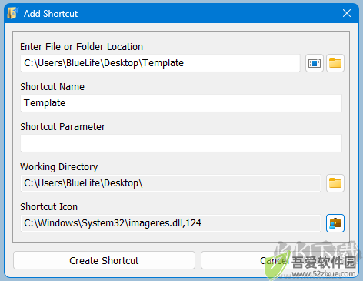Browse folder icon for Working Directory
Viewport: 363px width, 281px height.
(x=335, y=183)
